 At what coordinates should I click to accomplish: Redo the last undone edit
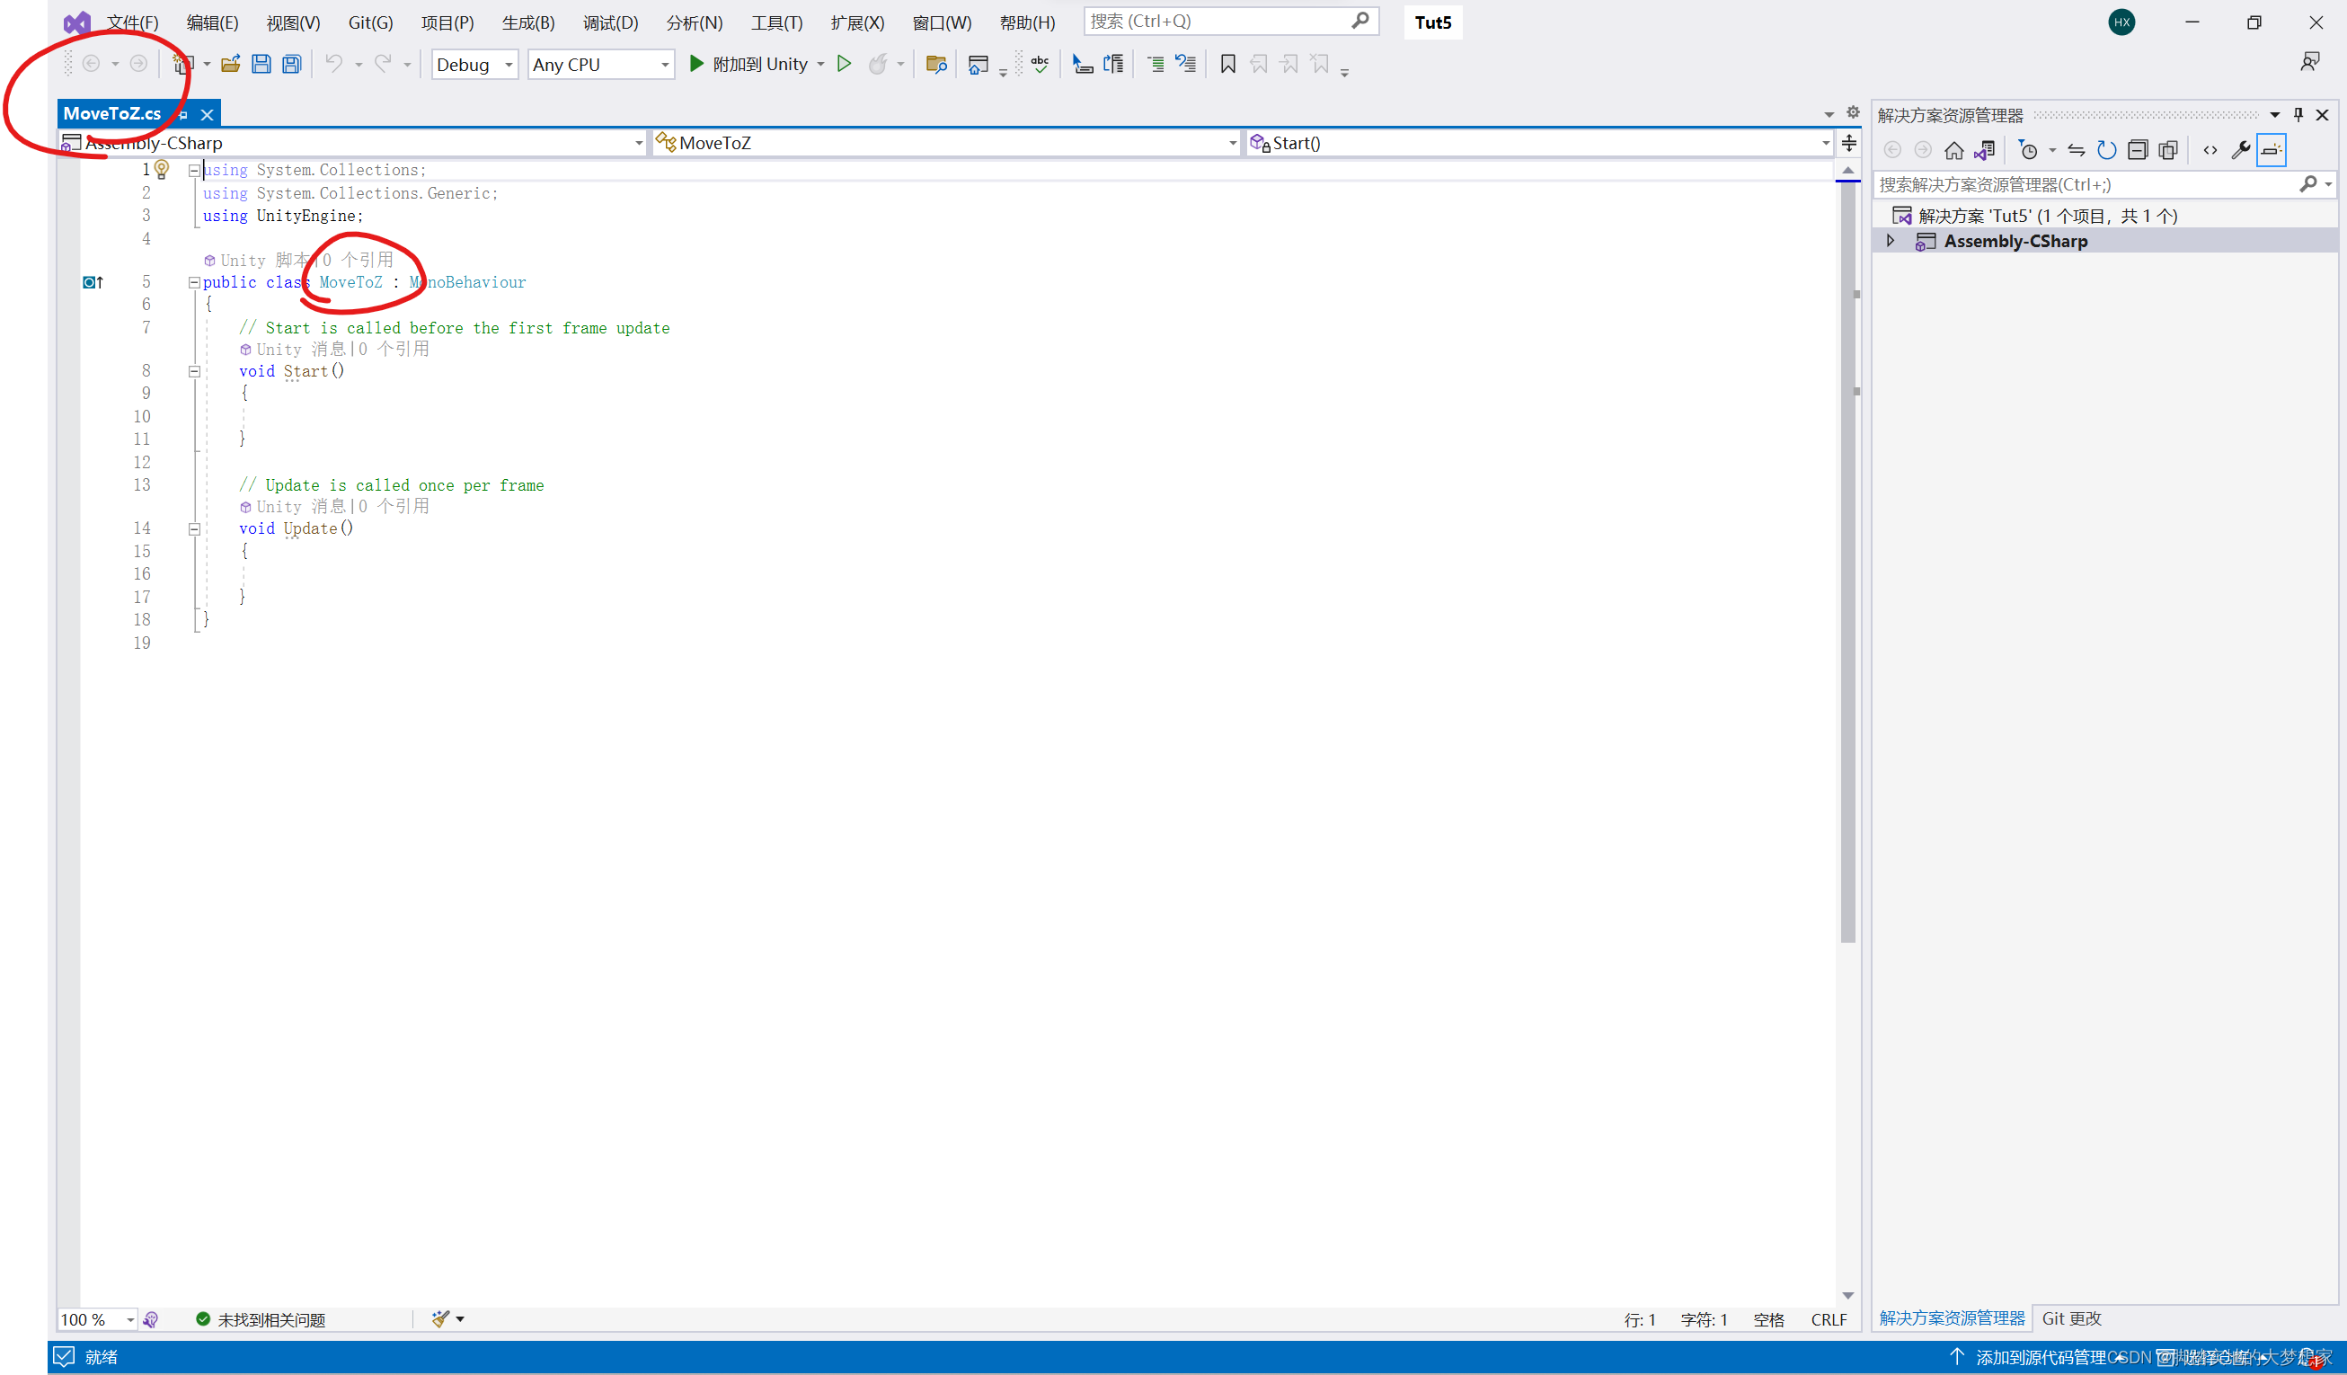(x=383, y=65)
